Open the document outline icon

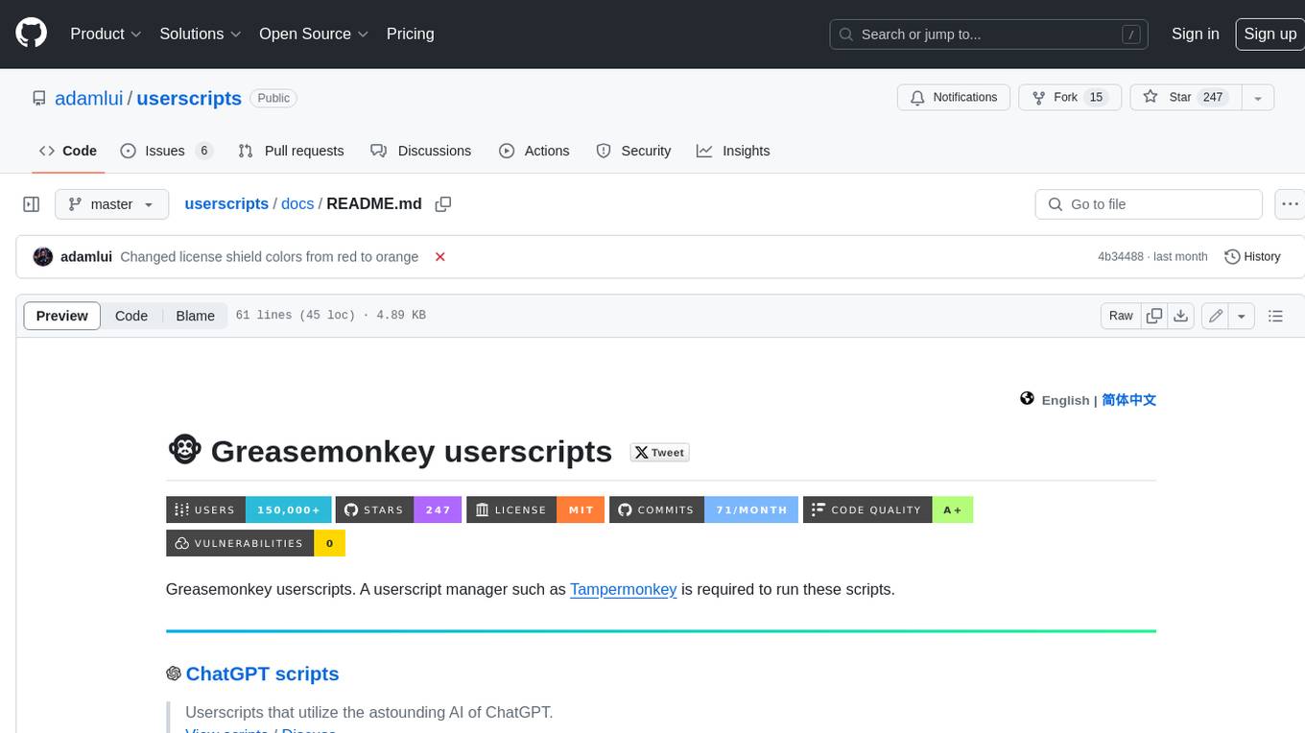pyautogui.click(x=1275, y=316)
